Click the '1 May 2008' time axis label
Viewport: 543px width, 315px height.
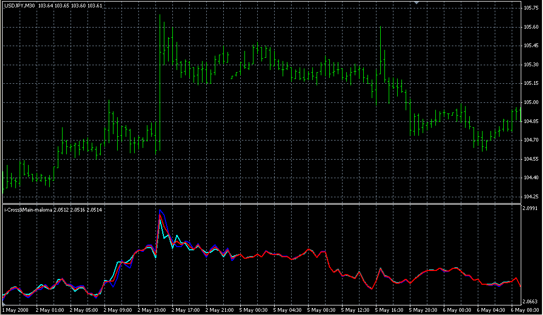pos(15,310)
